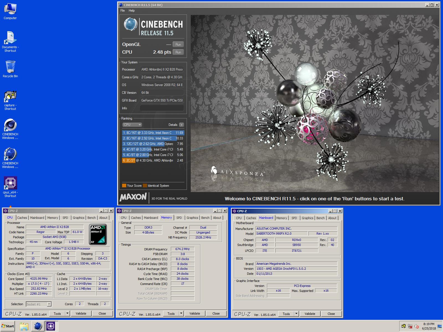The height and width of the screenshot is (332, 443).
Task: Switch to CINEBENCH taskbar button
Action: coord(37,326)
